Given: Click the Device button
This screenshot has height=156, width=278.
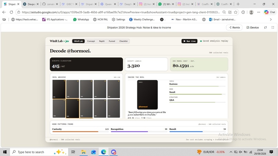Looking at the screenshot, I should coord(252,28).
